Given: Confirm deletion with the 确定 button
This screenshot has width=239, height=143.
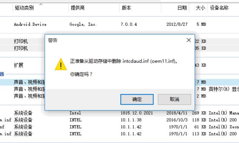Looking at the screenshot, I should coord(137,99).
